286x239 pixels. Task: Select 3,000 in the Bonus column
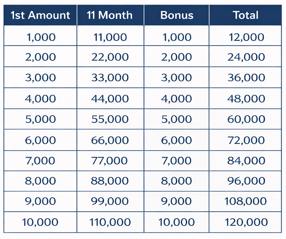coord(177,78)
